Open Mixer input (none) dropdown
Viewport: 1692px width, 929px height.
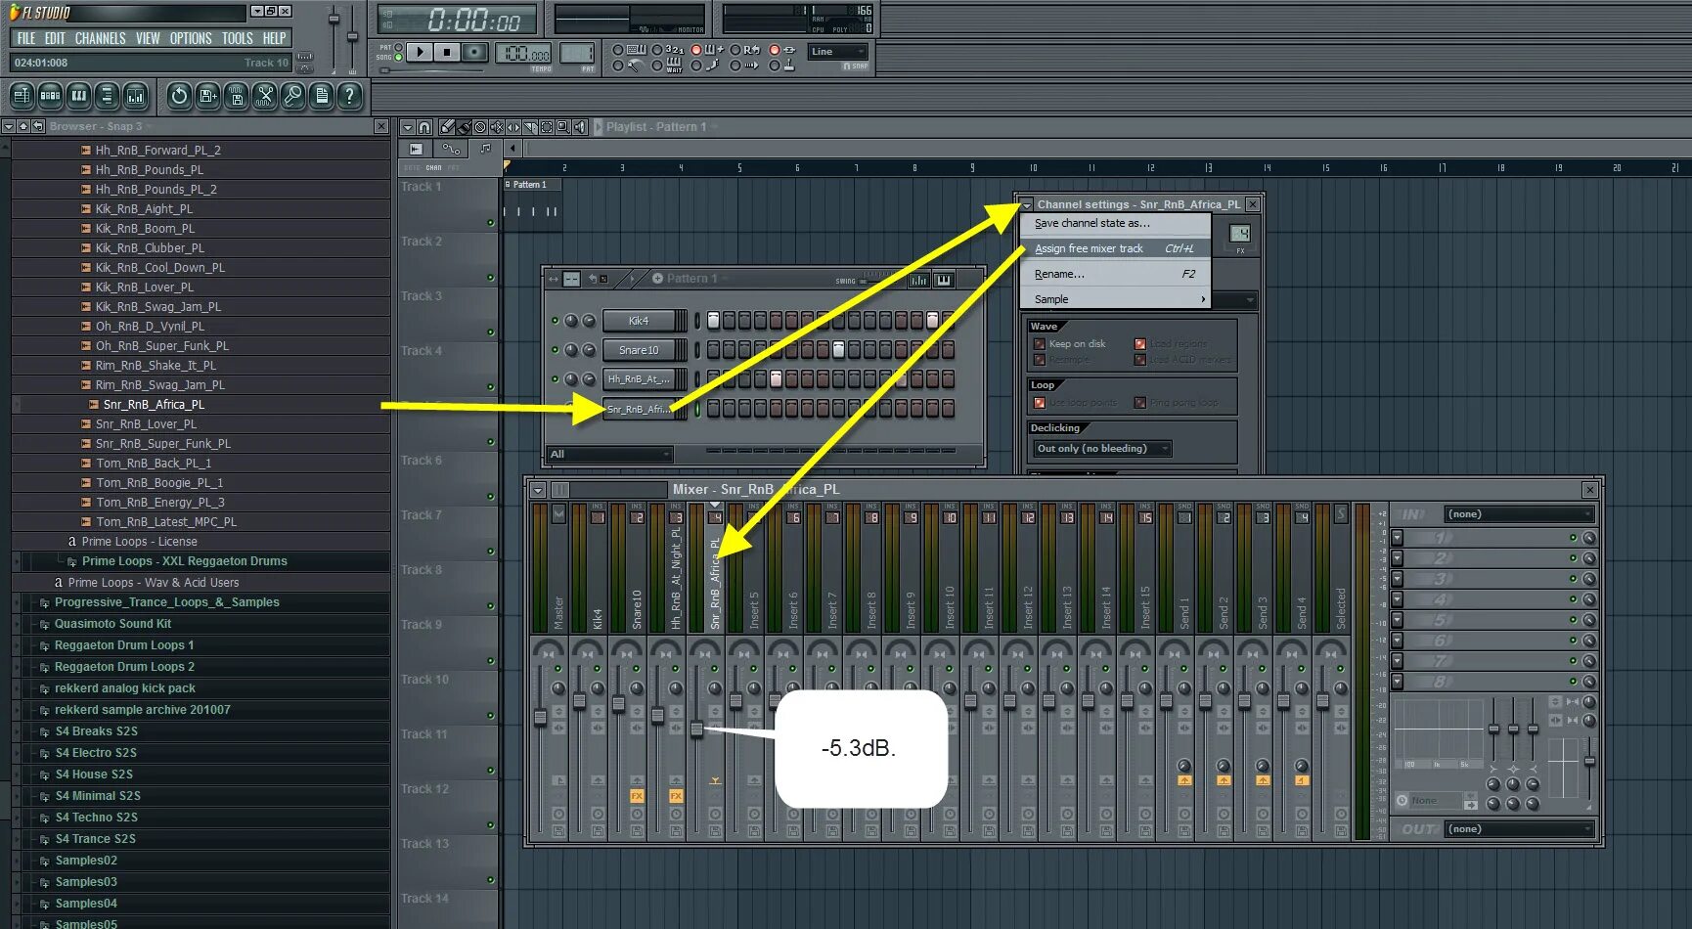point(1520,514)
